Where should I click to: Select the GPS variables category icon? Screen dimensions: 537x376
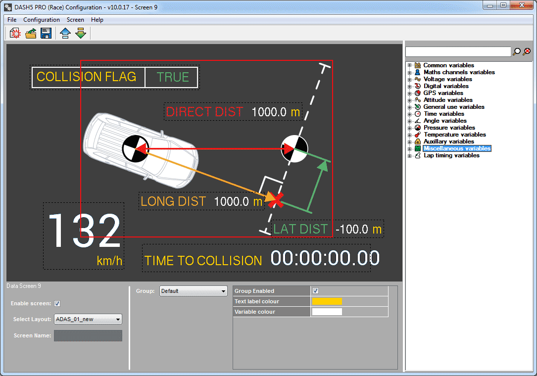click(417, 93)
